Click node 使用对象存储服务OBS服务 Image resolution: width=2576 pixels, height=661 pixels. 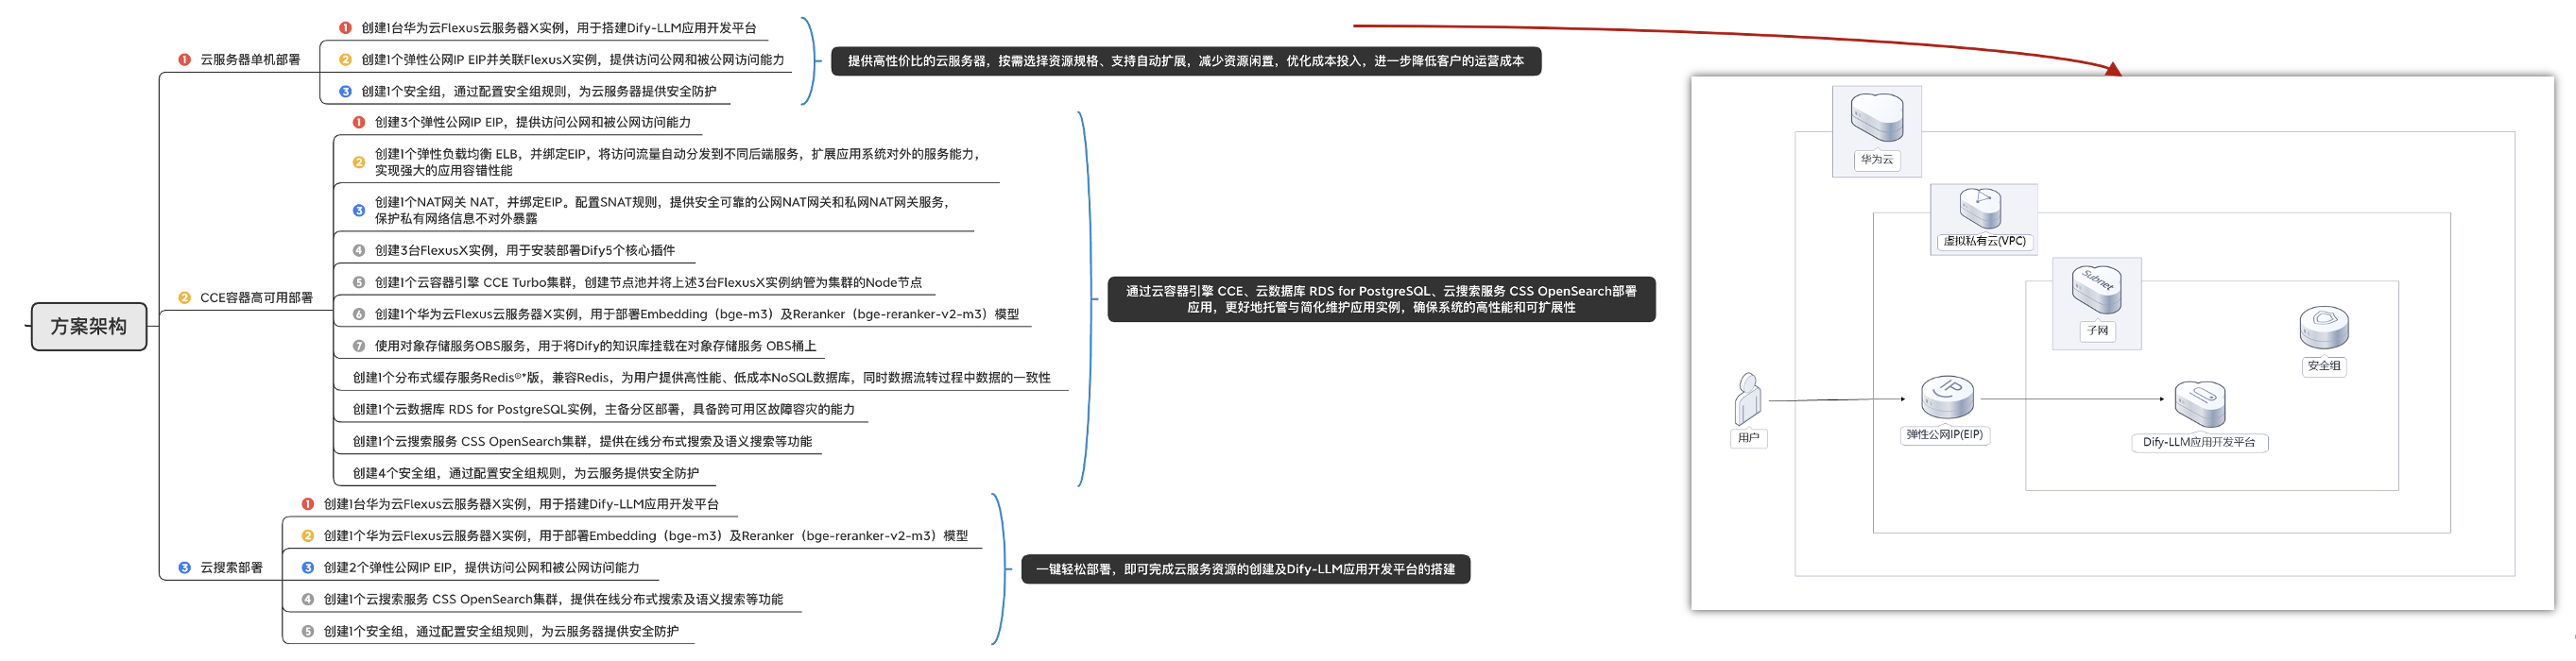pos(595,346)
